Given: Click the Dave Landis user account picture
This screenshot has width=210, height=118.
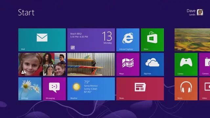Looking at the screenshot, I should (200, 12).
